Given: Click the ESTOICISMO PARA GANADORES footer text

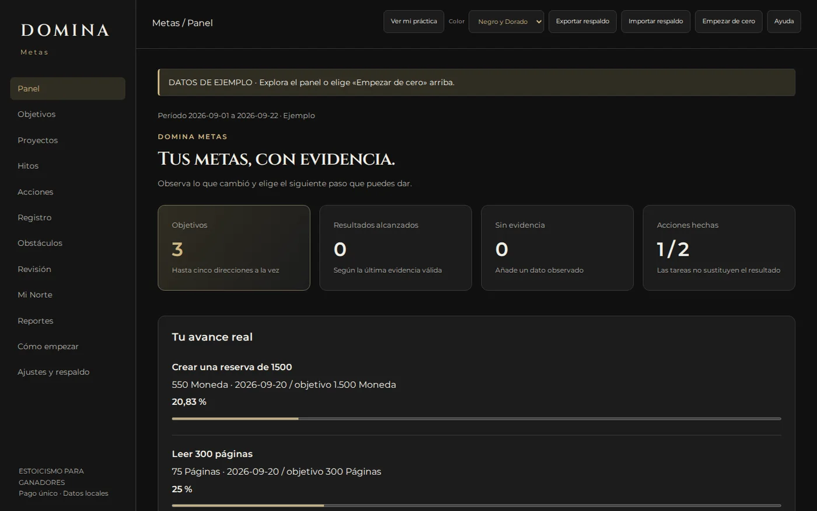Looking at the screenshot, I should click(51, 477).
